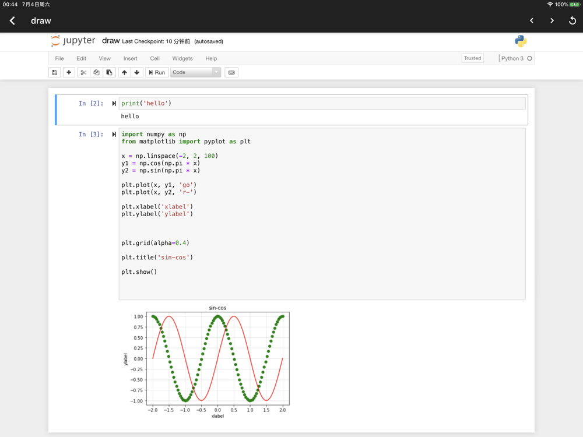583x437 pixels.
Task: Open the command palette keyboard icon
Action: [231, 72]
